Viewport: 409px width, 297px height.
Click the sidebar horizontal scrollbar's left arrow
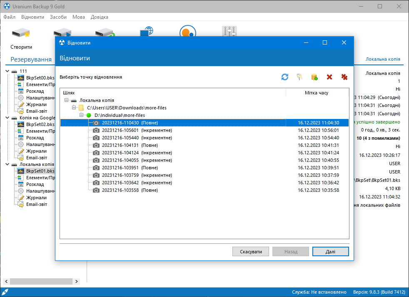pos(6,281)
